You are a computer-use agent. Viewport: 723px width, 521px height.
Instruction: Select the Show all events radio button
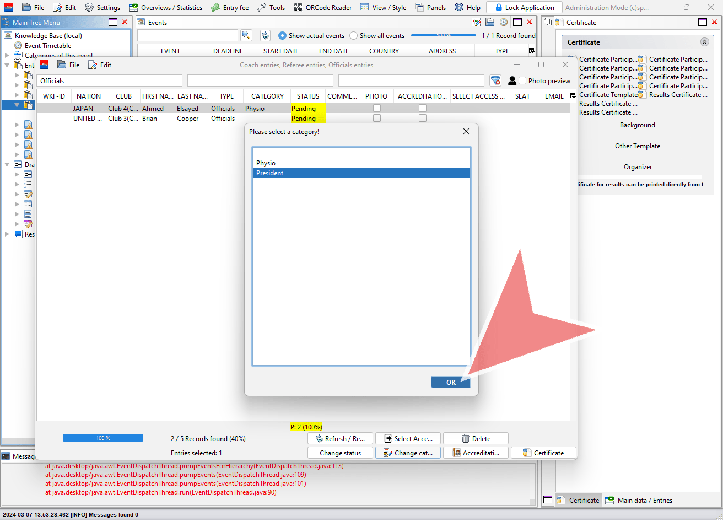click(354, 35)
